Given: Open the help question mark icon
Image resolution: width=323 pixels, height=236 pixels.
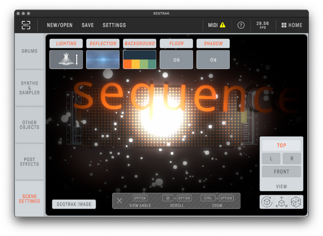Looking at the screenshot, I should 241,25.
